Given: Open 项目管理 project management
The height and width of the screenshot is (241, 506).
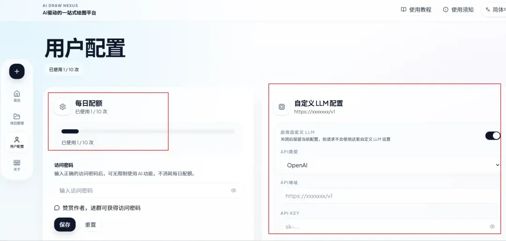Looking at the screenshot, I should pos(17,119).
